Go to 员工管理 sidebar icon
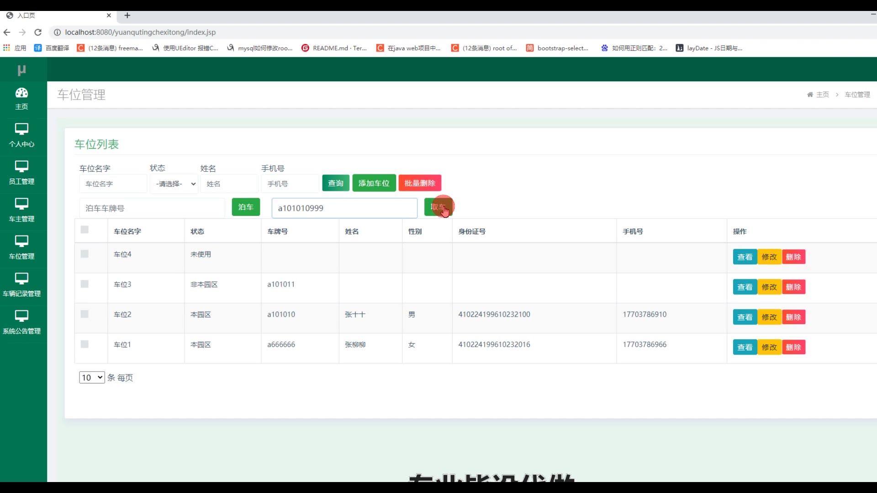Viewport: 877px width, 493px height. coord(21,167)
